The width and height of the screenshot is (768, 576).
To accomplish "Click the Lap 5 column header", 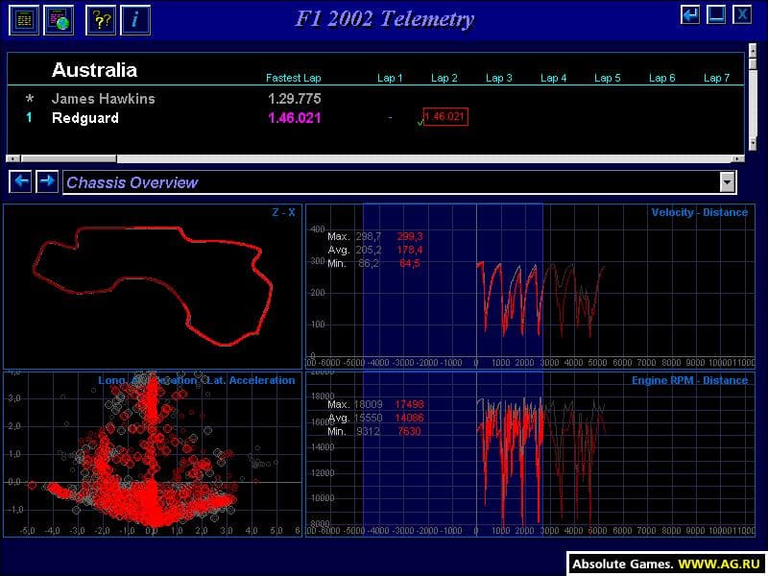I will (x=607, y=78).
